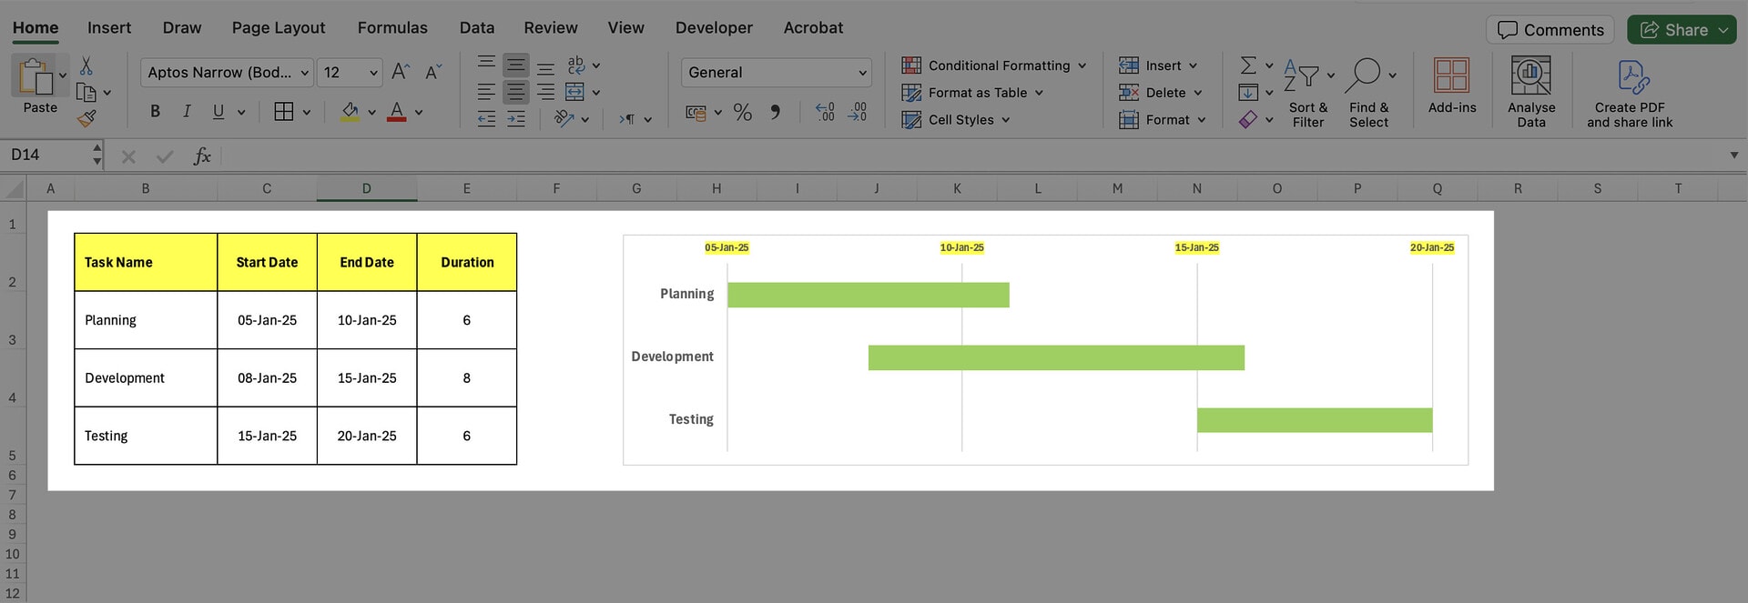The image size is (1748, 603).
Task: Open Find & Select
Action: [1368, 93]
